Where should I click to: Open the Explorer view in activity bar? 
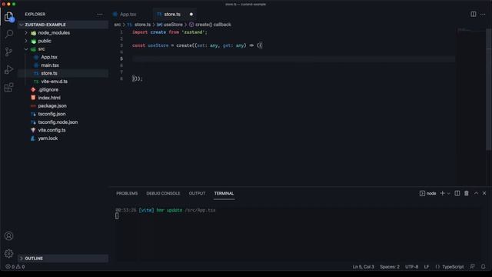[x=9, y=17]
